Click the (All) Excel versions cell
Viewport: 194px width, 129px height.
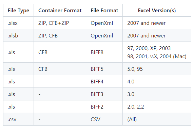click(157, 119)
